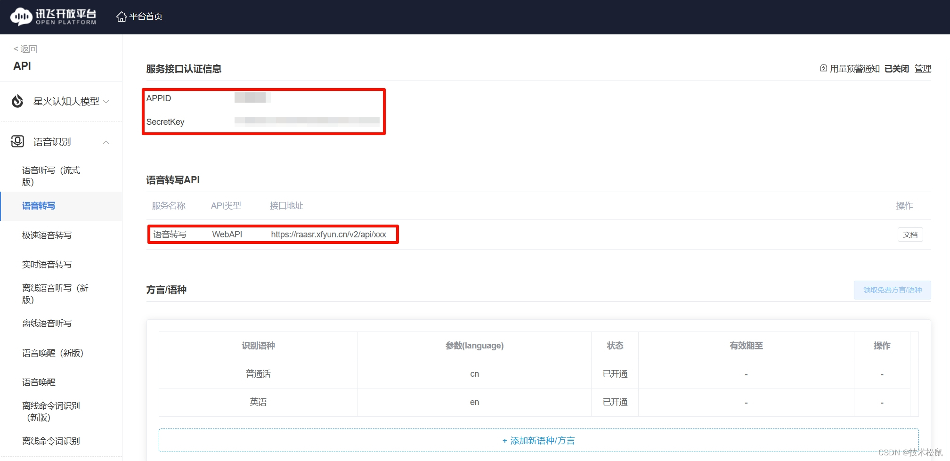
Task: Click the 参数(language) column header
Action: [474, 346]
